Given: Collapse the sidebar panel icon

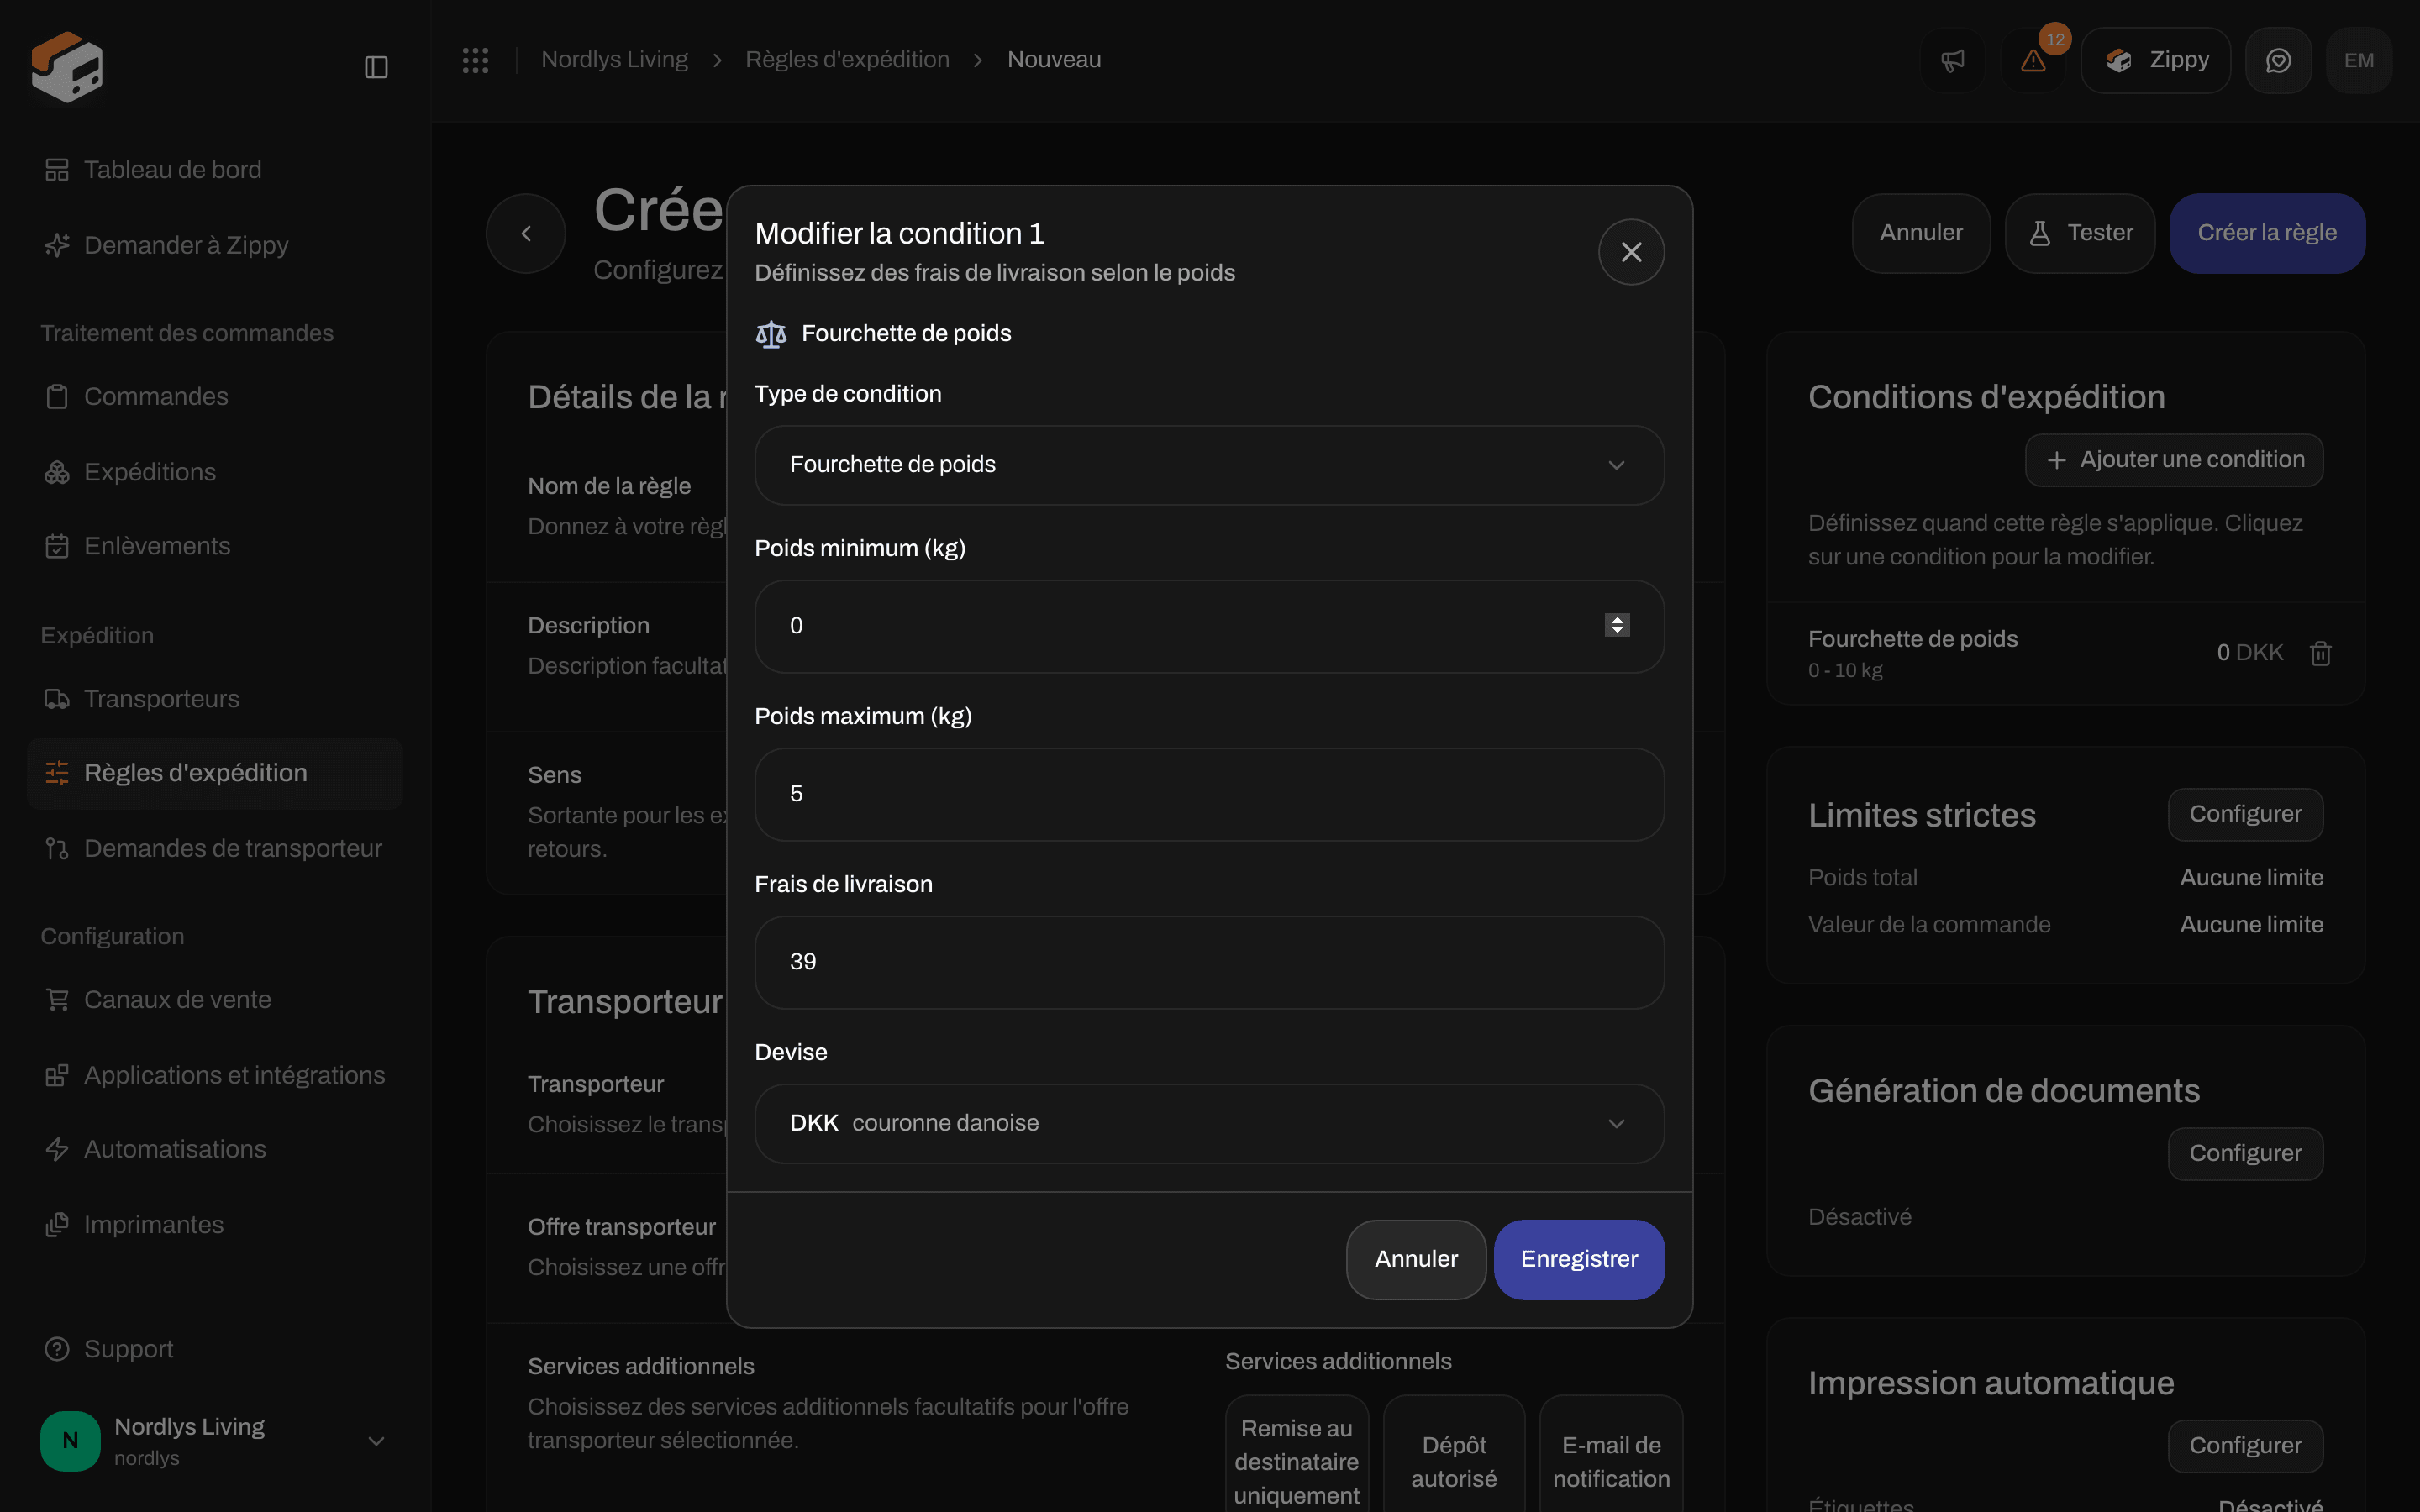Looking at the screenshot, I should pyautogui.click(x=376, y=67).
